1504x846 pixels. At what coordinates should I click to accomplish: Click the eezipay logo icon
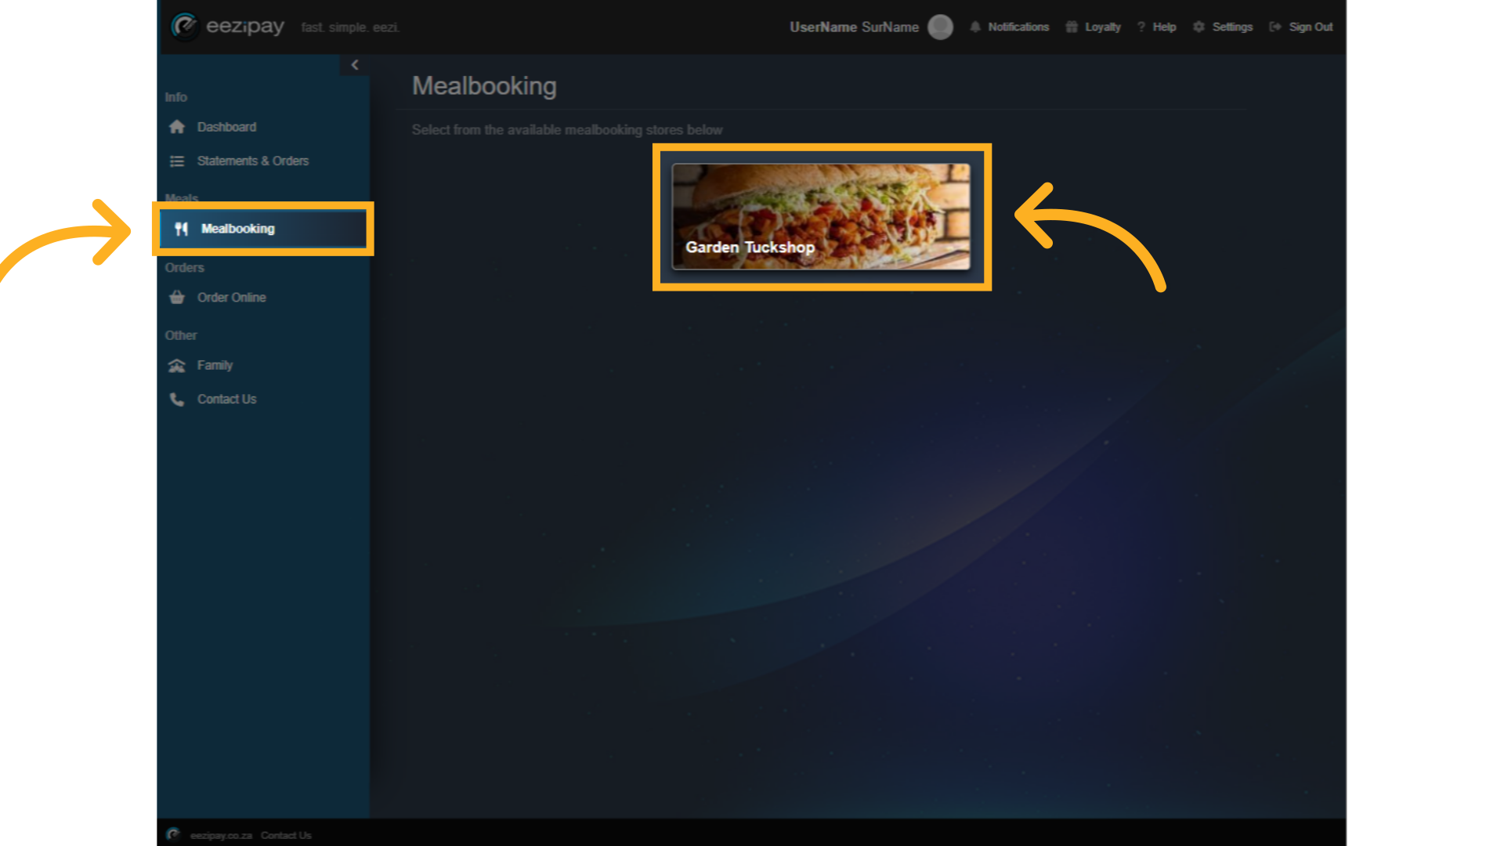point(185,27)
